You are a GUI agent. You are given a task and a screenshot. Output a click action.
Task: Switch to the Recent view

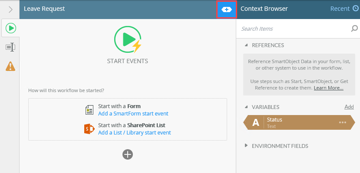[340, 9]
